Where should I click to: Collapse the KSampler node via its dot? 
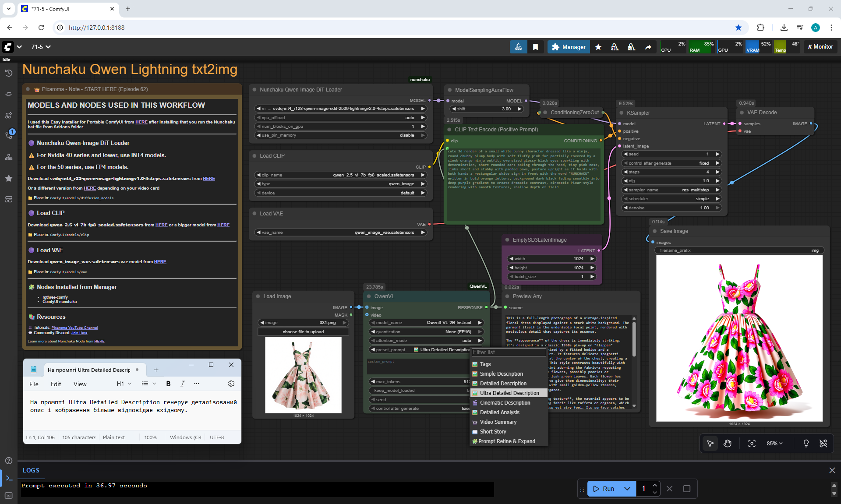coord(621,113)
